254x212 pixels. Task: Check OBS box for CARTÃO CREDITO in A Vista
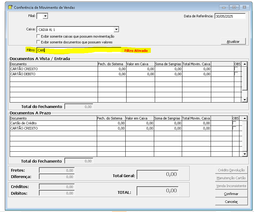[x=236, y=69]
